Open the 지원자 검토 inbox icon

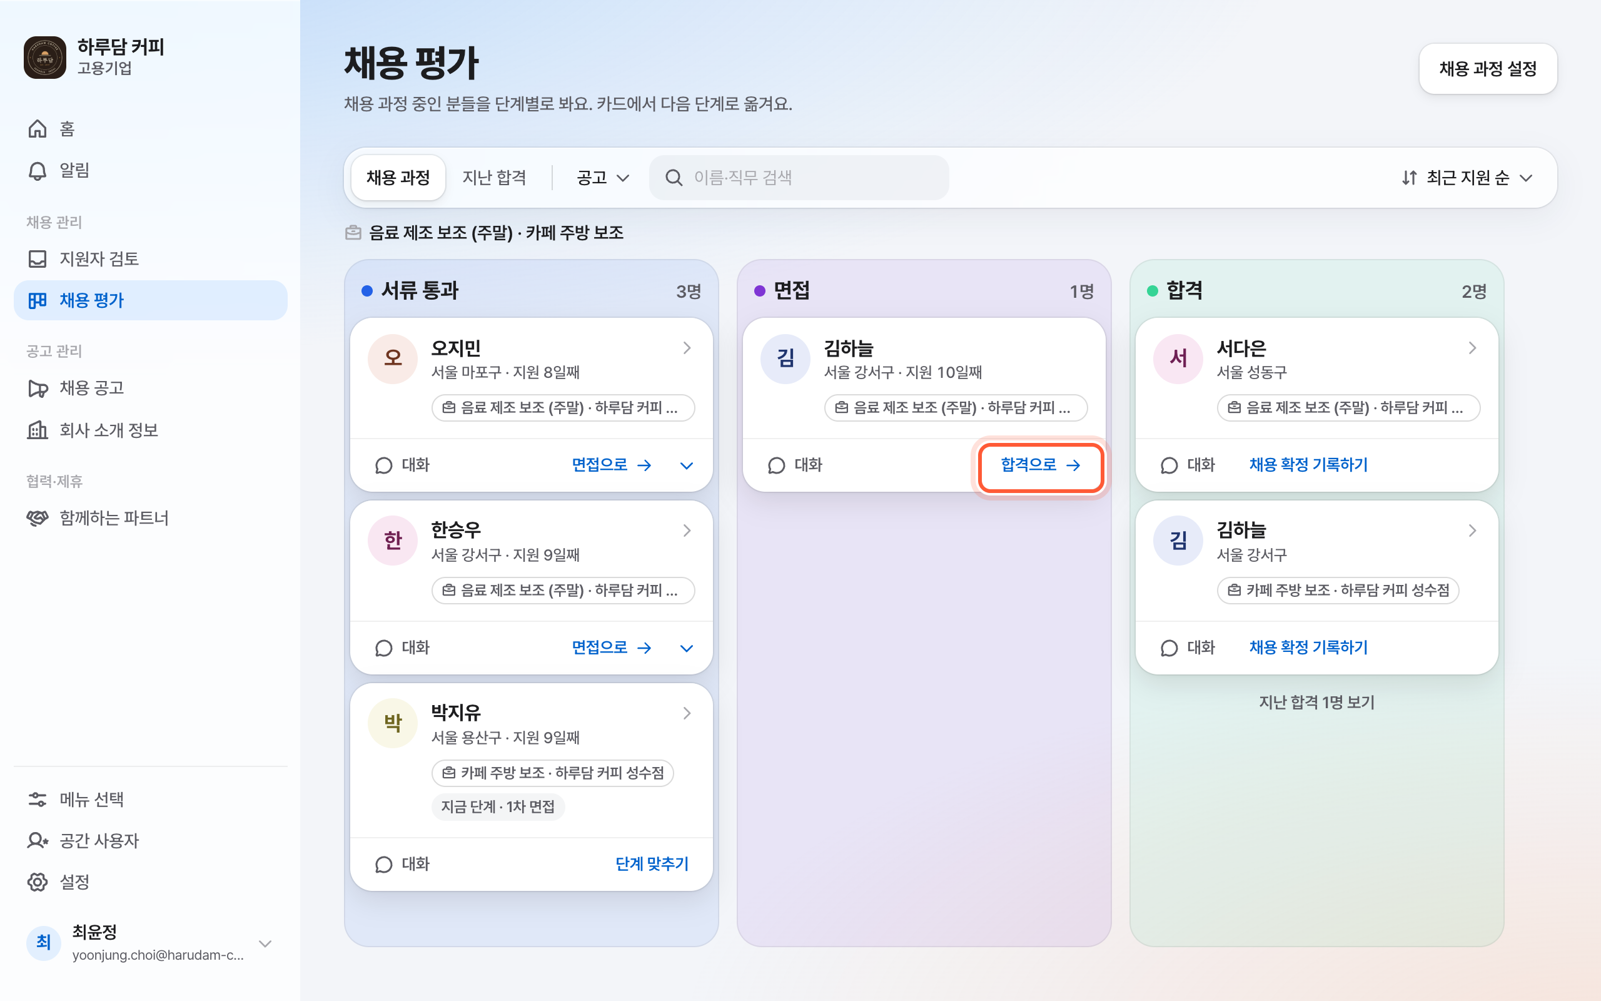(38, 259)
